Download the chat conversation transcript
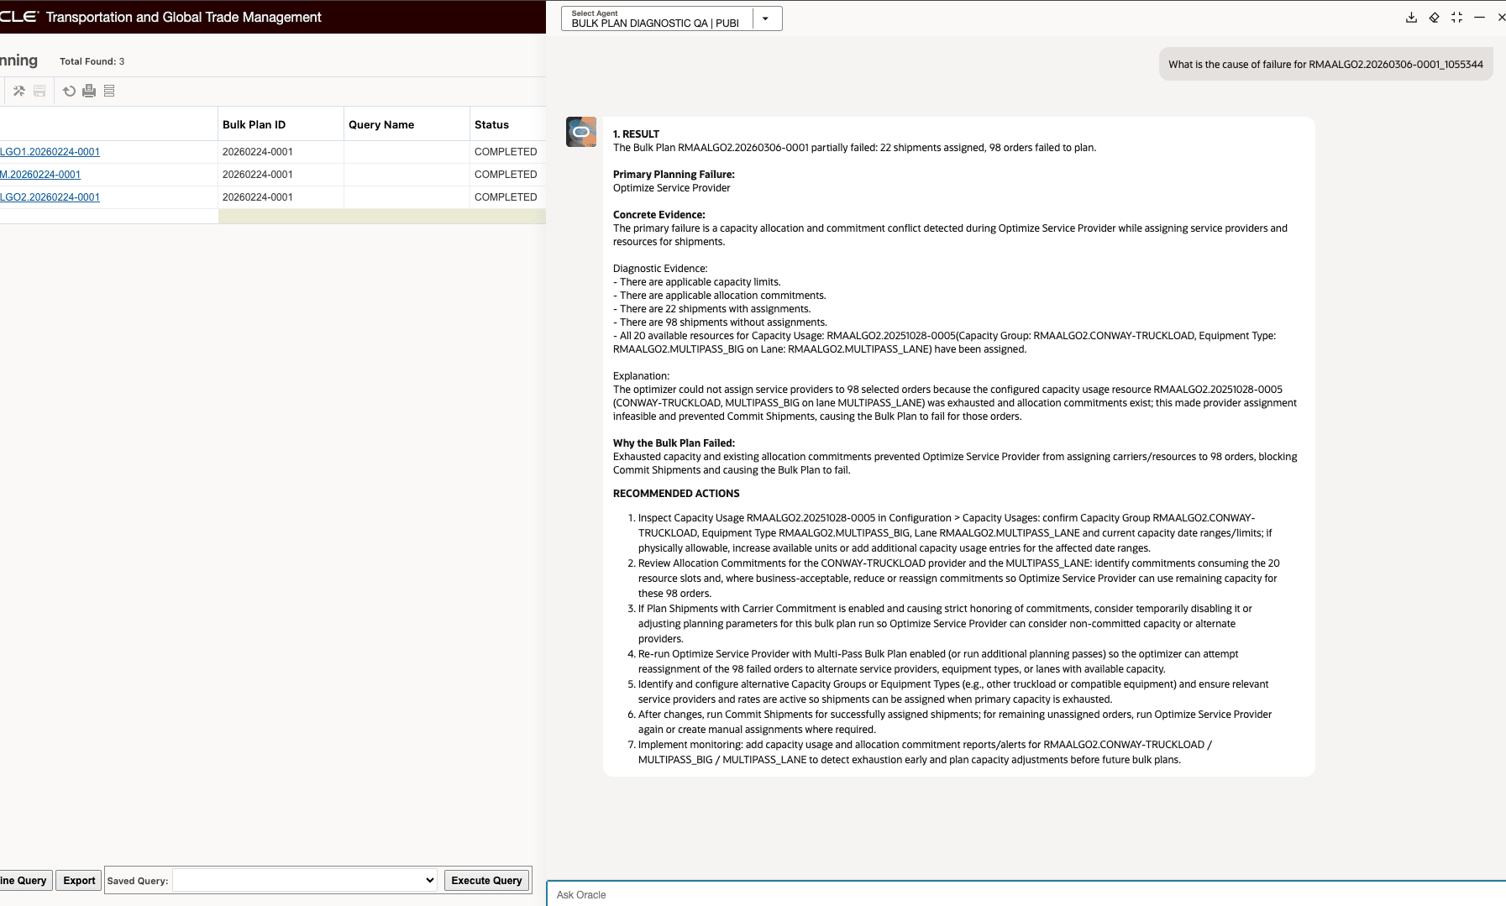The height and width of the screenshot is (906, 1506). click(1412, 17)
